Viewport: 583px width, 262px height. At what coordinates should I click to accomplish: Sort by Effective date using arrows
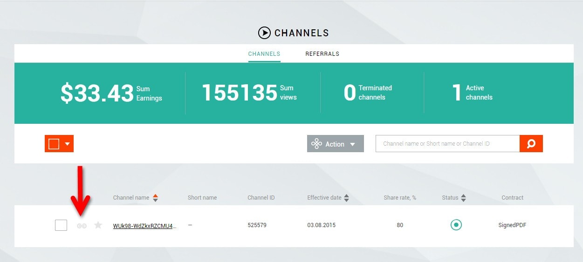[346, 198]
